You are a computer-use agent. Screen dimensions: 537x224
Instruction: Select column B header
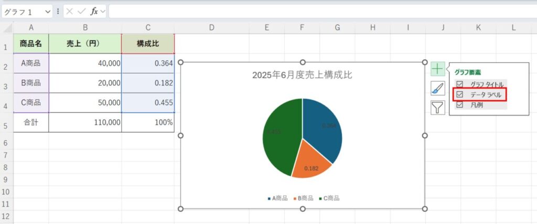pos(85,28)
